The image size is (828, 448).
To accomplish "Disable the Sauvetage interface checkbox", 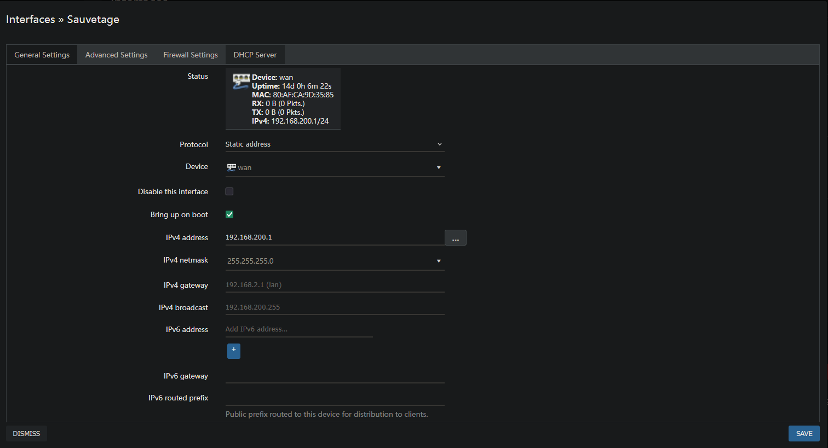I will point(229,191).
